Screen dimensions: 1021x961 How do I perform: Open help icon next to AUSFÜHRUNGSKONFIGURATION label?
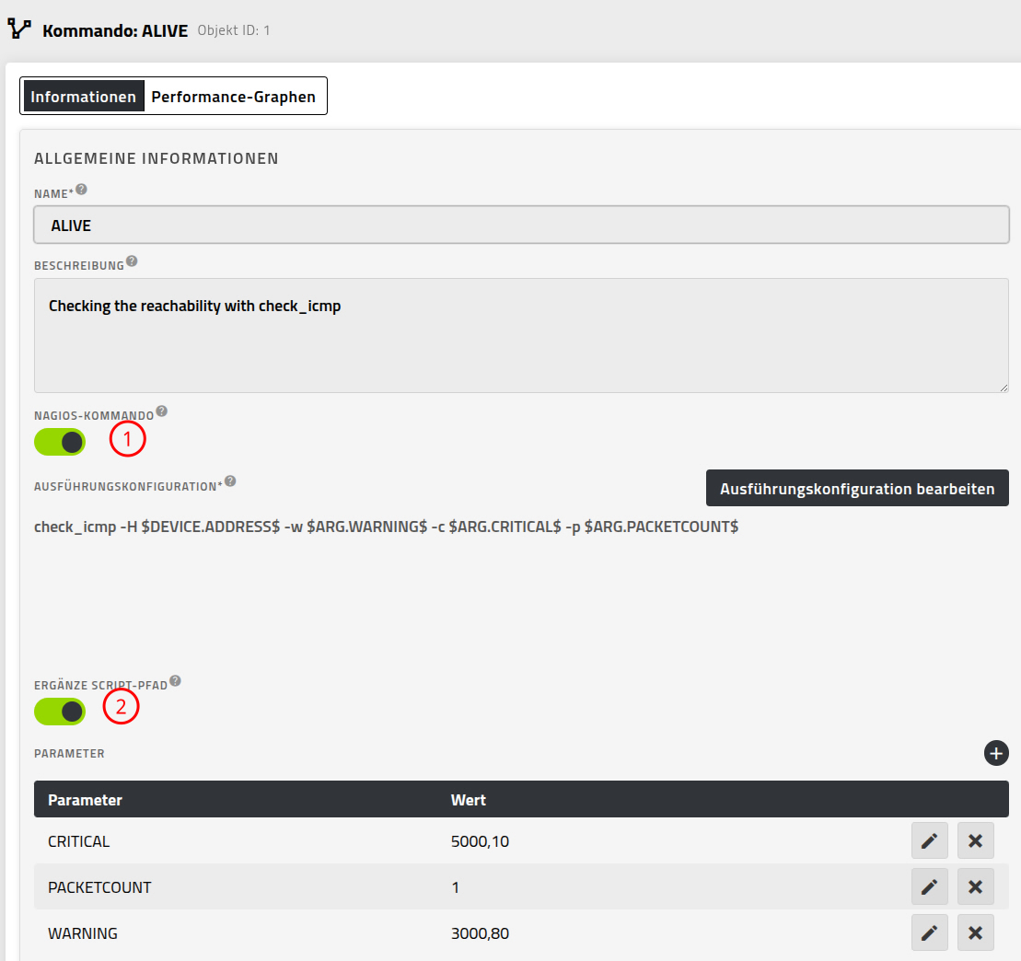point(230,481)
